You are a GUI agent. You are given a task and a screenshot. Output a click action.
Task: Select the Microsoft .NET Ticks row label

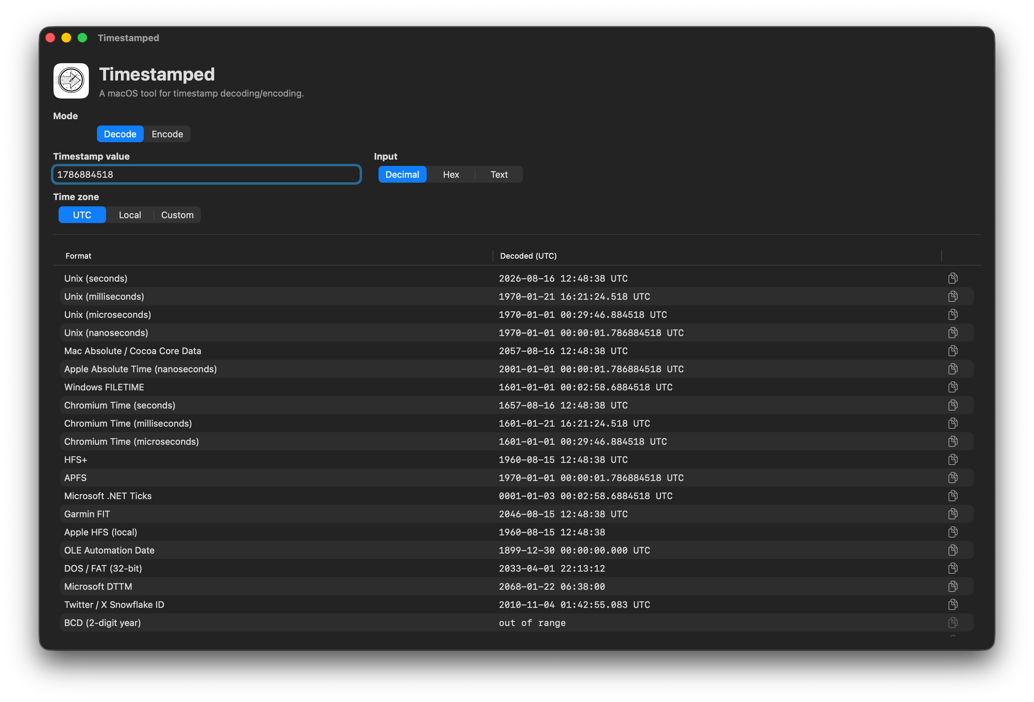108,496
